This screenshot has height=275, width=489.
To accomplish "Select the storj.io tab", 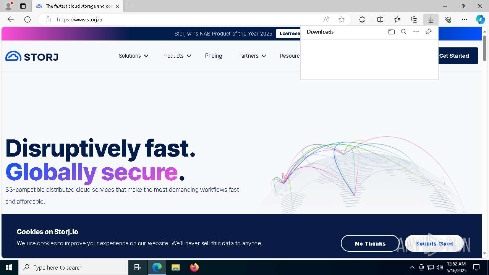I will coord(78,6).
